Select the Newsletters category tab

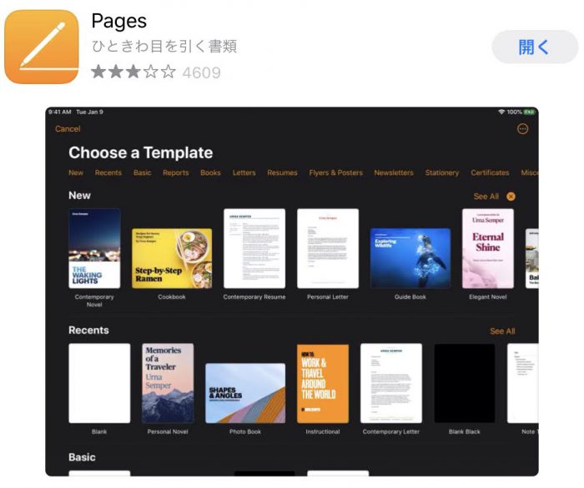pos(394,173)
